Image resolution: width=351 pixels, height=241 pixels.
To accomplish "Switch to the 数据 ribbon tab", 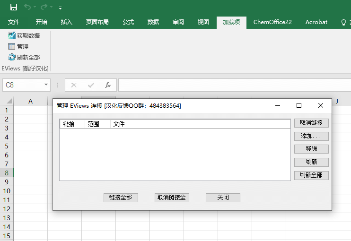I will (153, 22).
